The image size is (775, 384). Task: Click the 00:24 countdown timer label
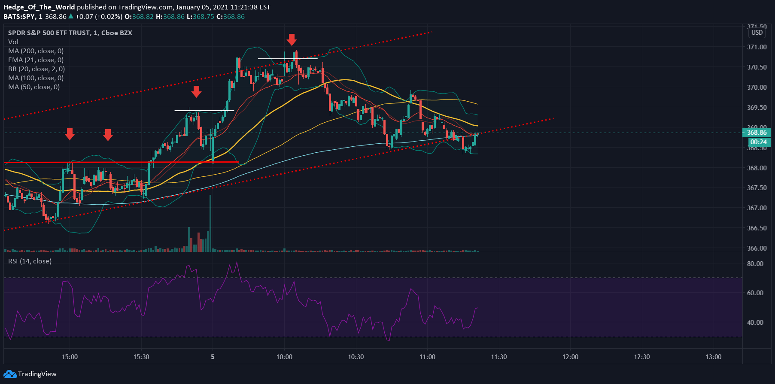759,142
